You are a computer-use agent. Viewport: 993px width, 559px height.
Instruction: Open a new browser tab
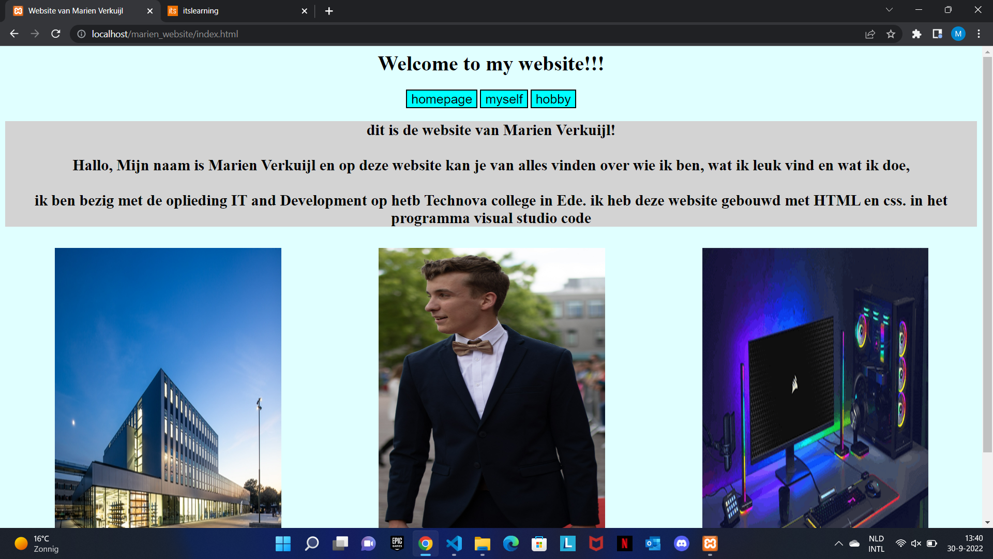click(329, 11)
